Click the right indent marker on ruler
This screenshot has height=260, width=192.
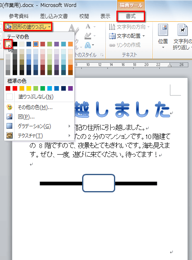pos(170,65)
